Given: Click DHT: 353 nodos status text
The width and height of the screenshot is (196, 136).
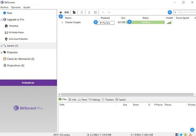Looking at the screenshot, I should [62, 135].
